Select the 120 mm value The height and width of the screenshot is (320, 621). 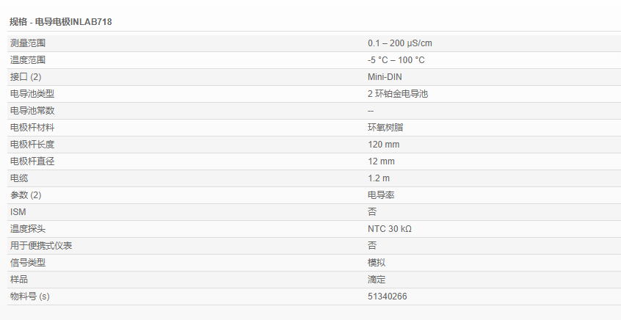pyautogui.click(x=384, y=145)
